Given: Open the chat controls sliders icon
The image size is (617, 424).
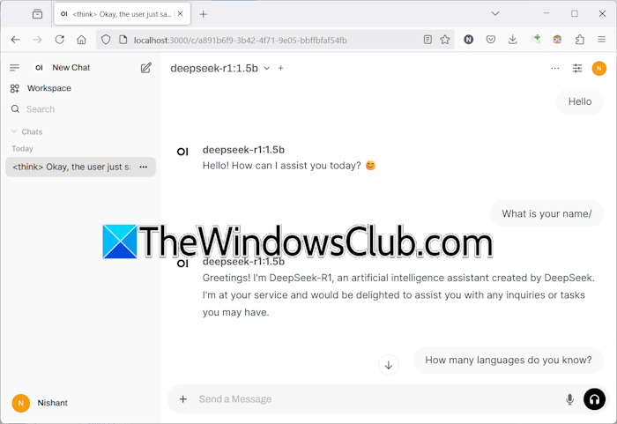Looking at the screenshot, I should click(576, 68).
